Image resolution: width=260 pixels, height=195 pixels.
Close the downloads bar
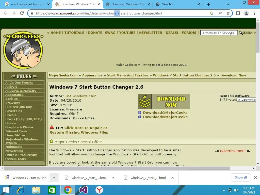coord(255,177)
